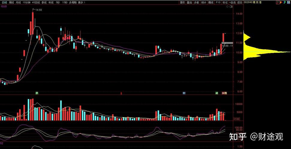Switch to the 周线 weekly tab
The width and height of the screenshot is (291, 149).
(x=11, y=2)
